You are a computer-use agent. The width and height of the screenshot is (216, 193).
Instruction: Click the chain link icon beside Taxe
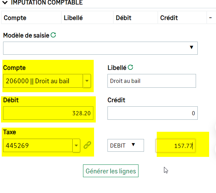88,145
